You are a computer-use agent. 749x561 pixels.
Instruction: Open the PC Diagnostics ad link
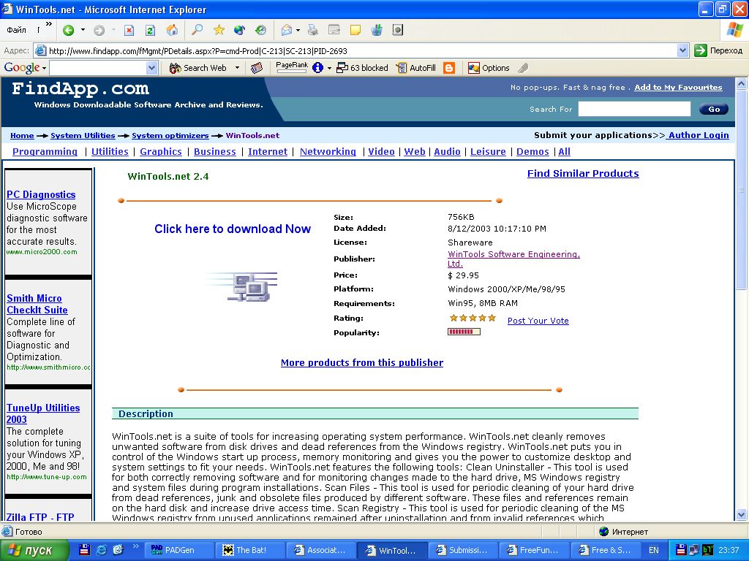[x=41, y=194]
